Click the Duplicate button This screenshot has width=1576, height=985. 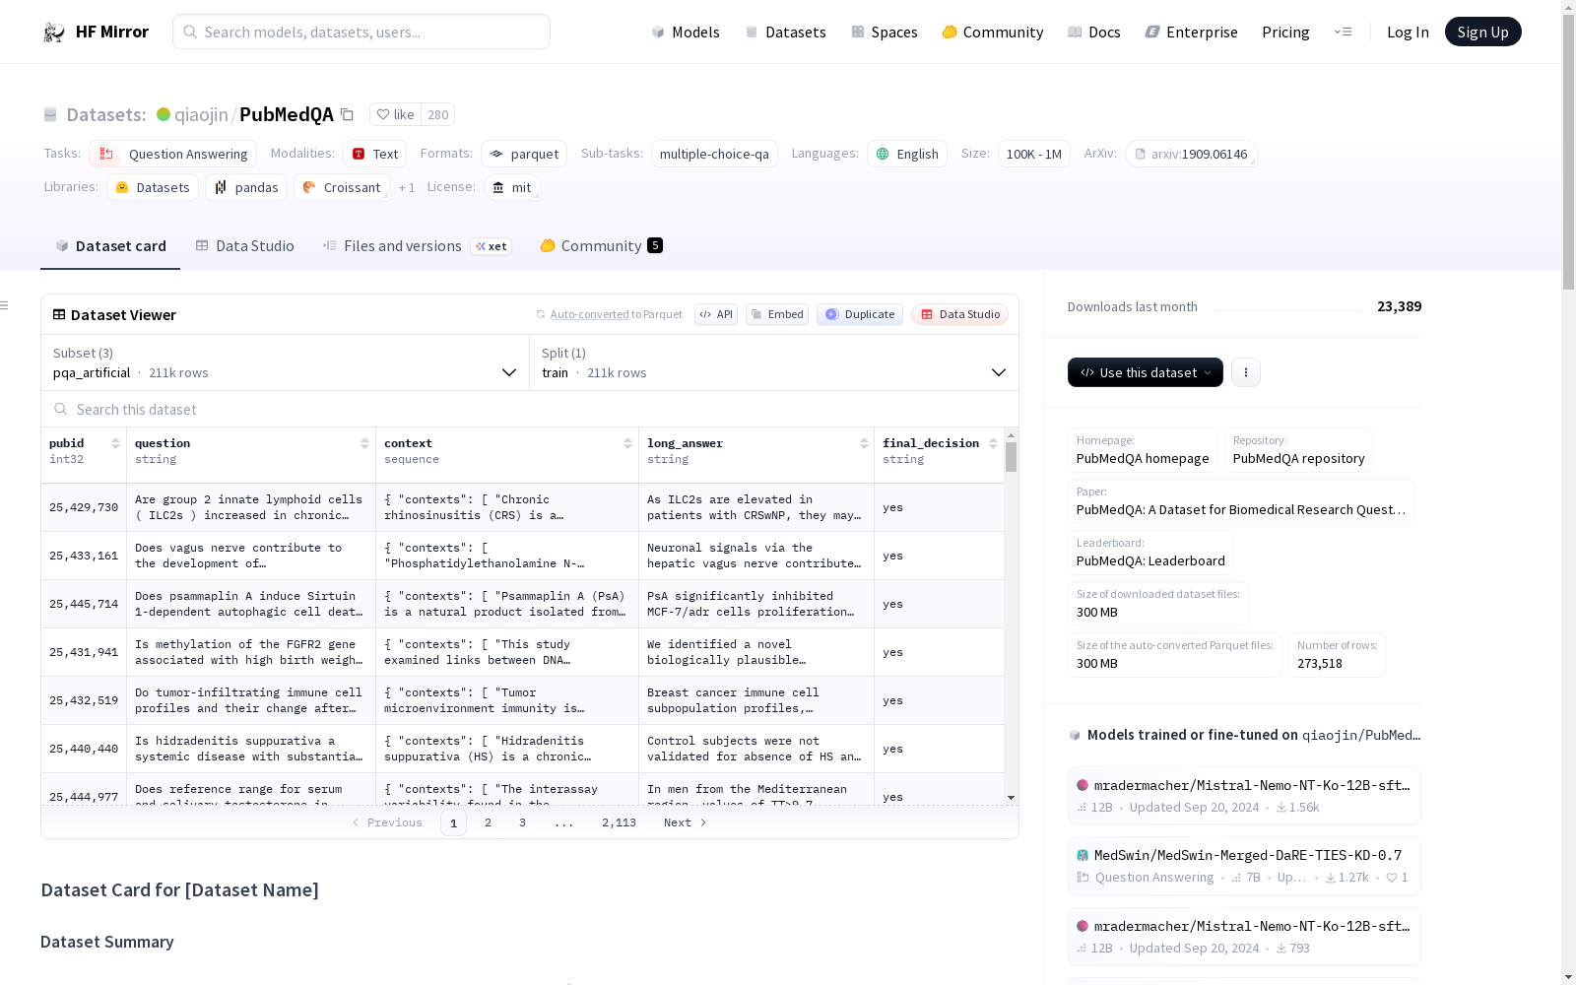point(860,315)
